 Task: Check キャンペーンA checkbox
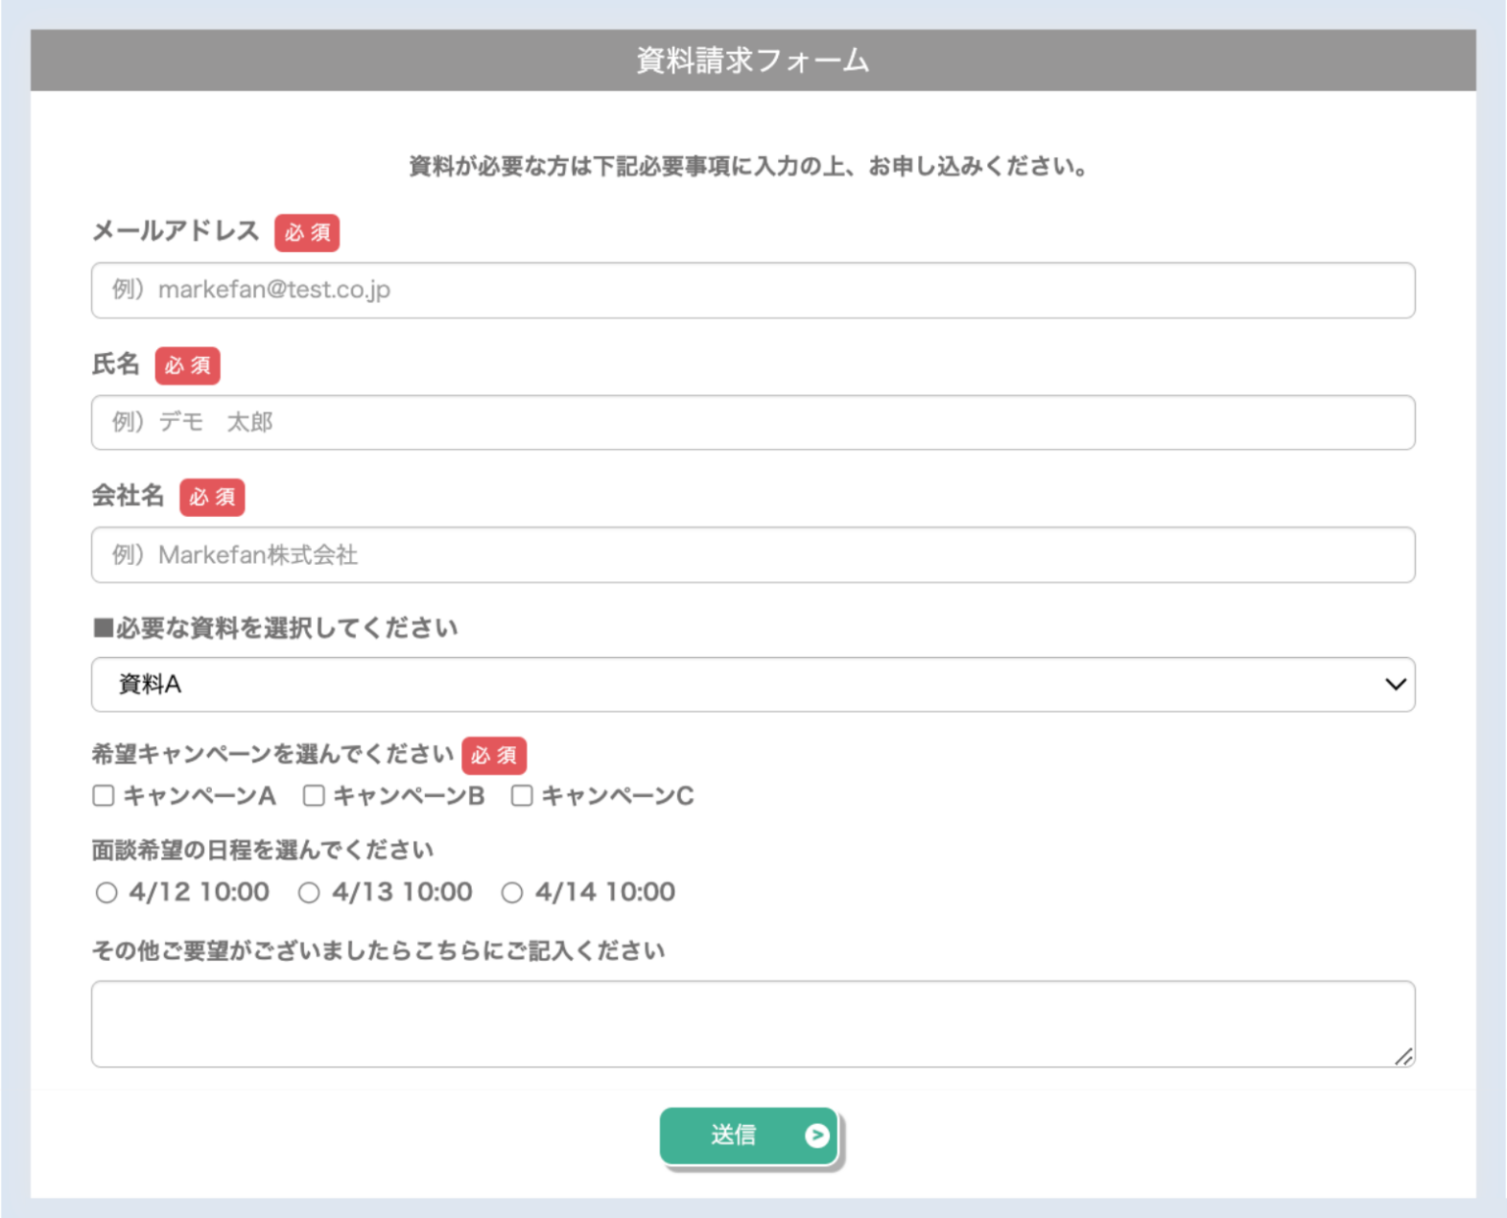click(x=103, y=795)
